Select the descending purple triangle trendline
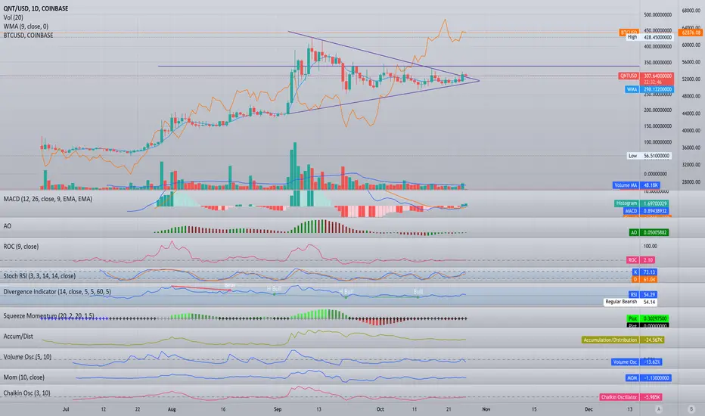 (x=384, y=56)
